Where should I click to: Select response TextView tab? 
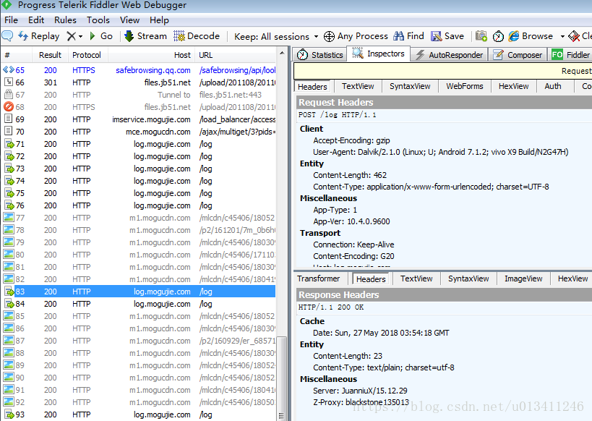coord(416,278)
